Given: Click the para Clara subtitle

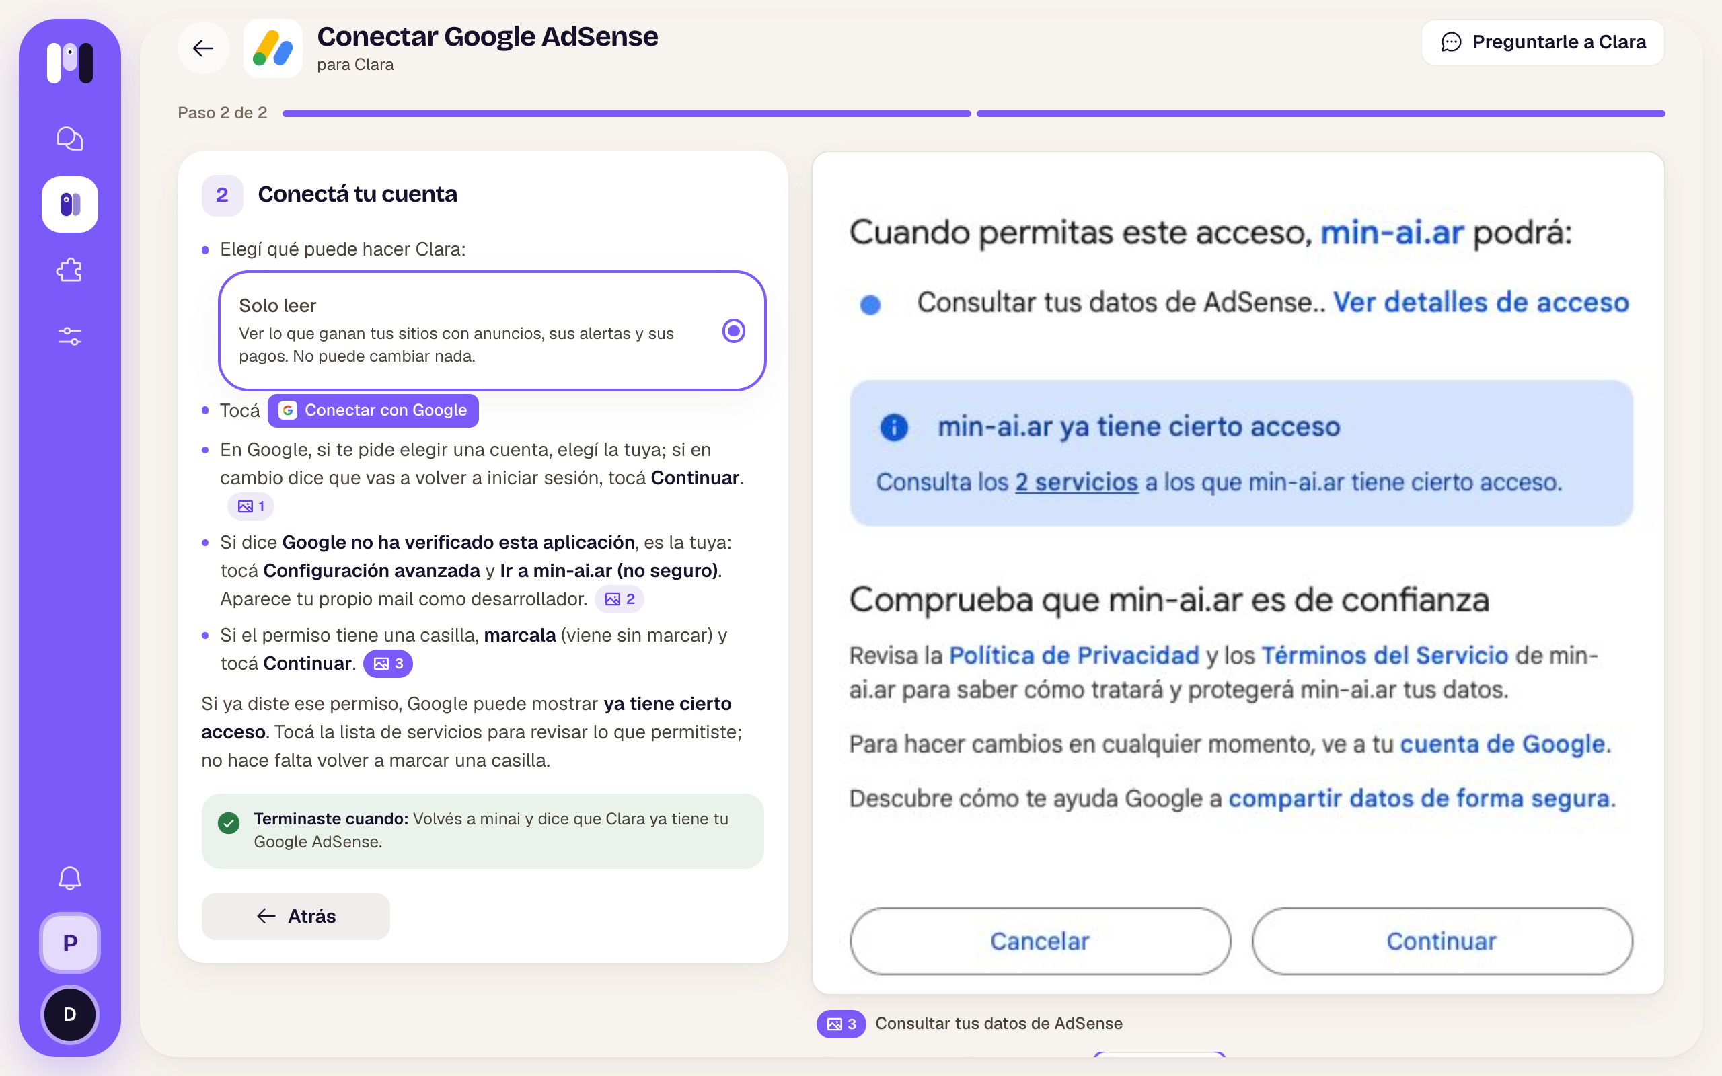Looking at the screenshot, I should pos(355,65).
